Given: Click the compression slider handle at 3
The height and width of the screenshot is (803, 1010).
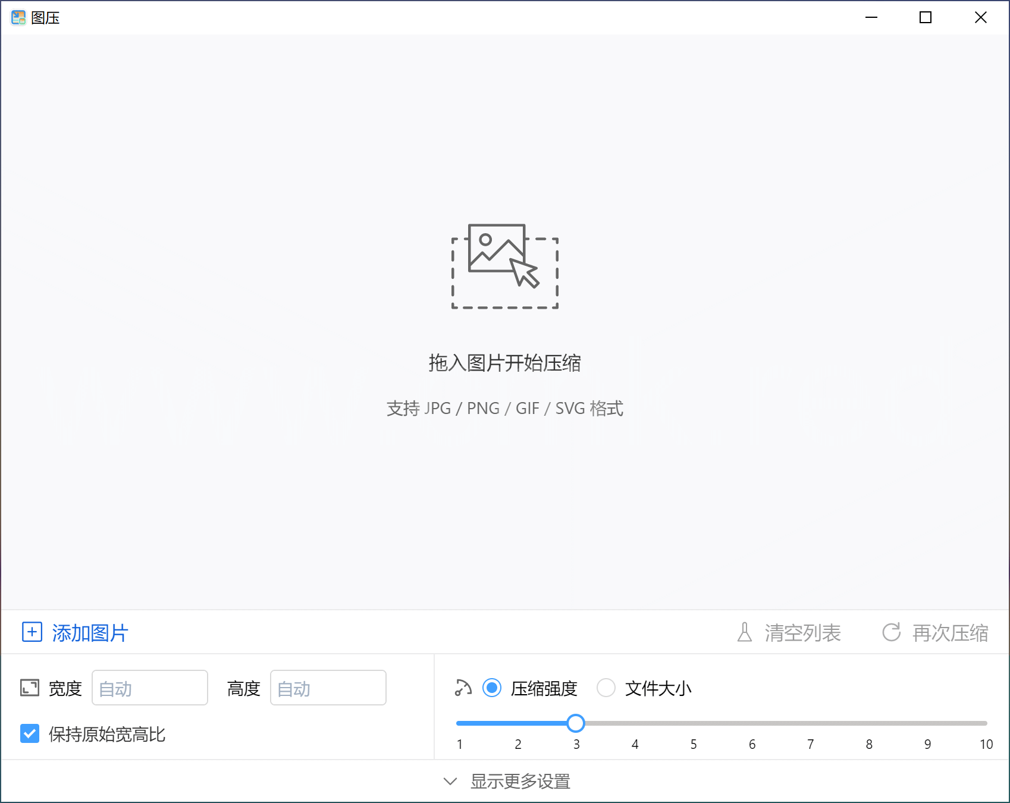Looking at the screenshot, I should tap(576, 723).
